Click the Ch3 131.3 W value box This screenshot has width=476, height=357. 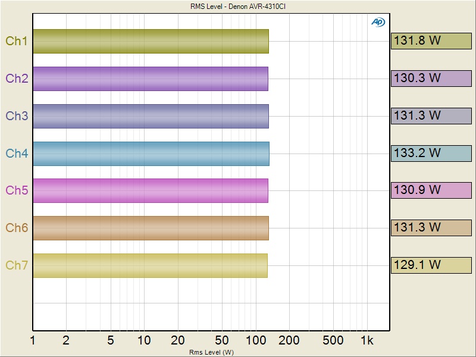pos(431,116)
